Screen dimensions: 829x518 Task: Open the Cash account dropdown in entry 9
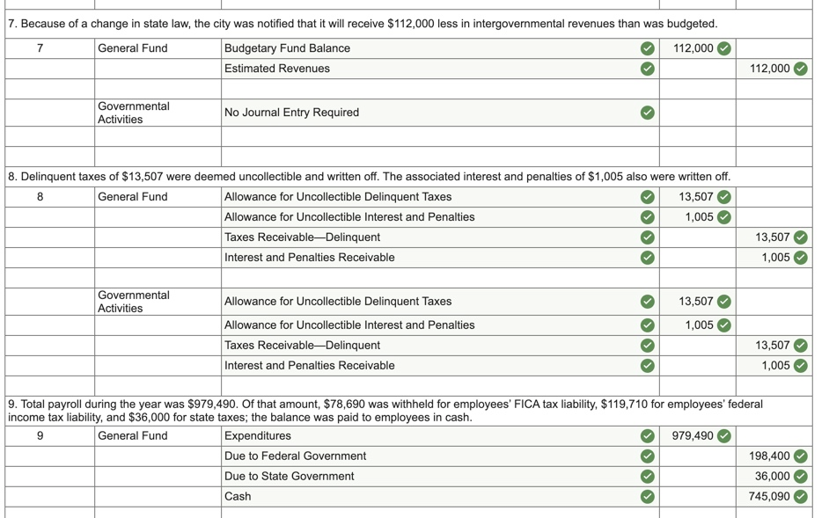tap(431, 496)
